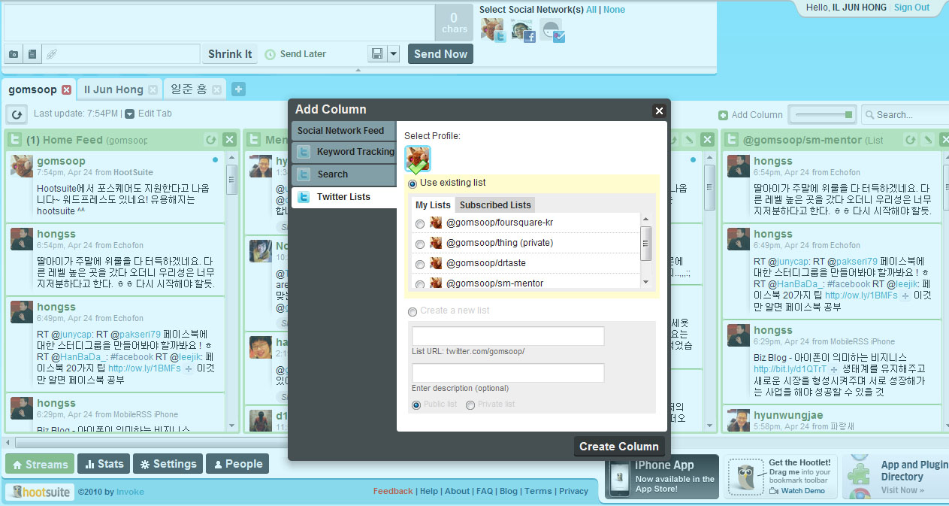Click the Hootlet owl icon

pos(745,477)
